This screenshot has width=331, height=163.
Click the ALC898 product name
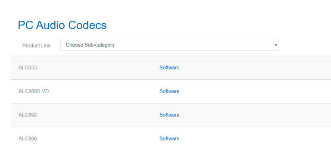(28, 138)
